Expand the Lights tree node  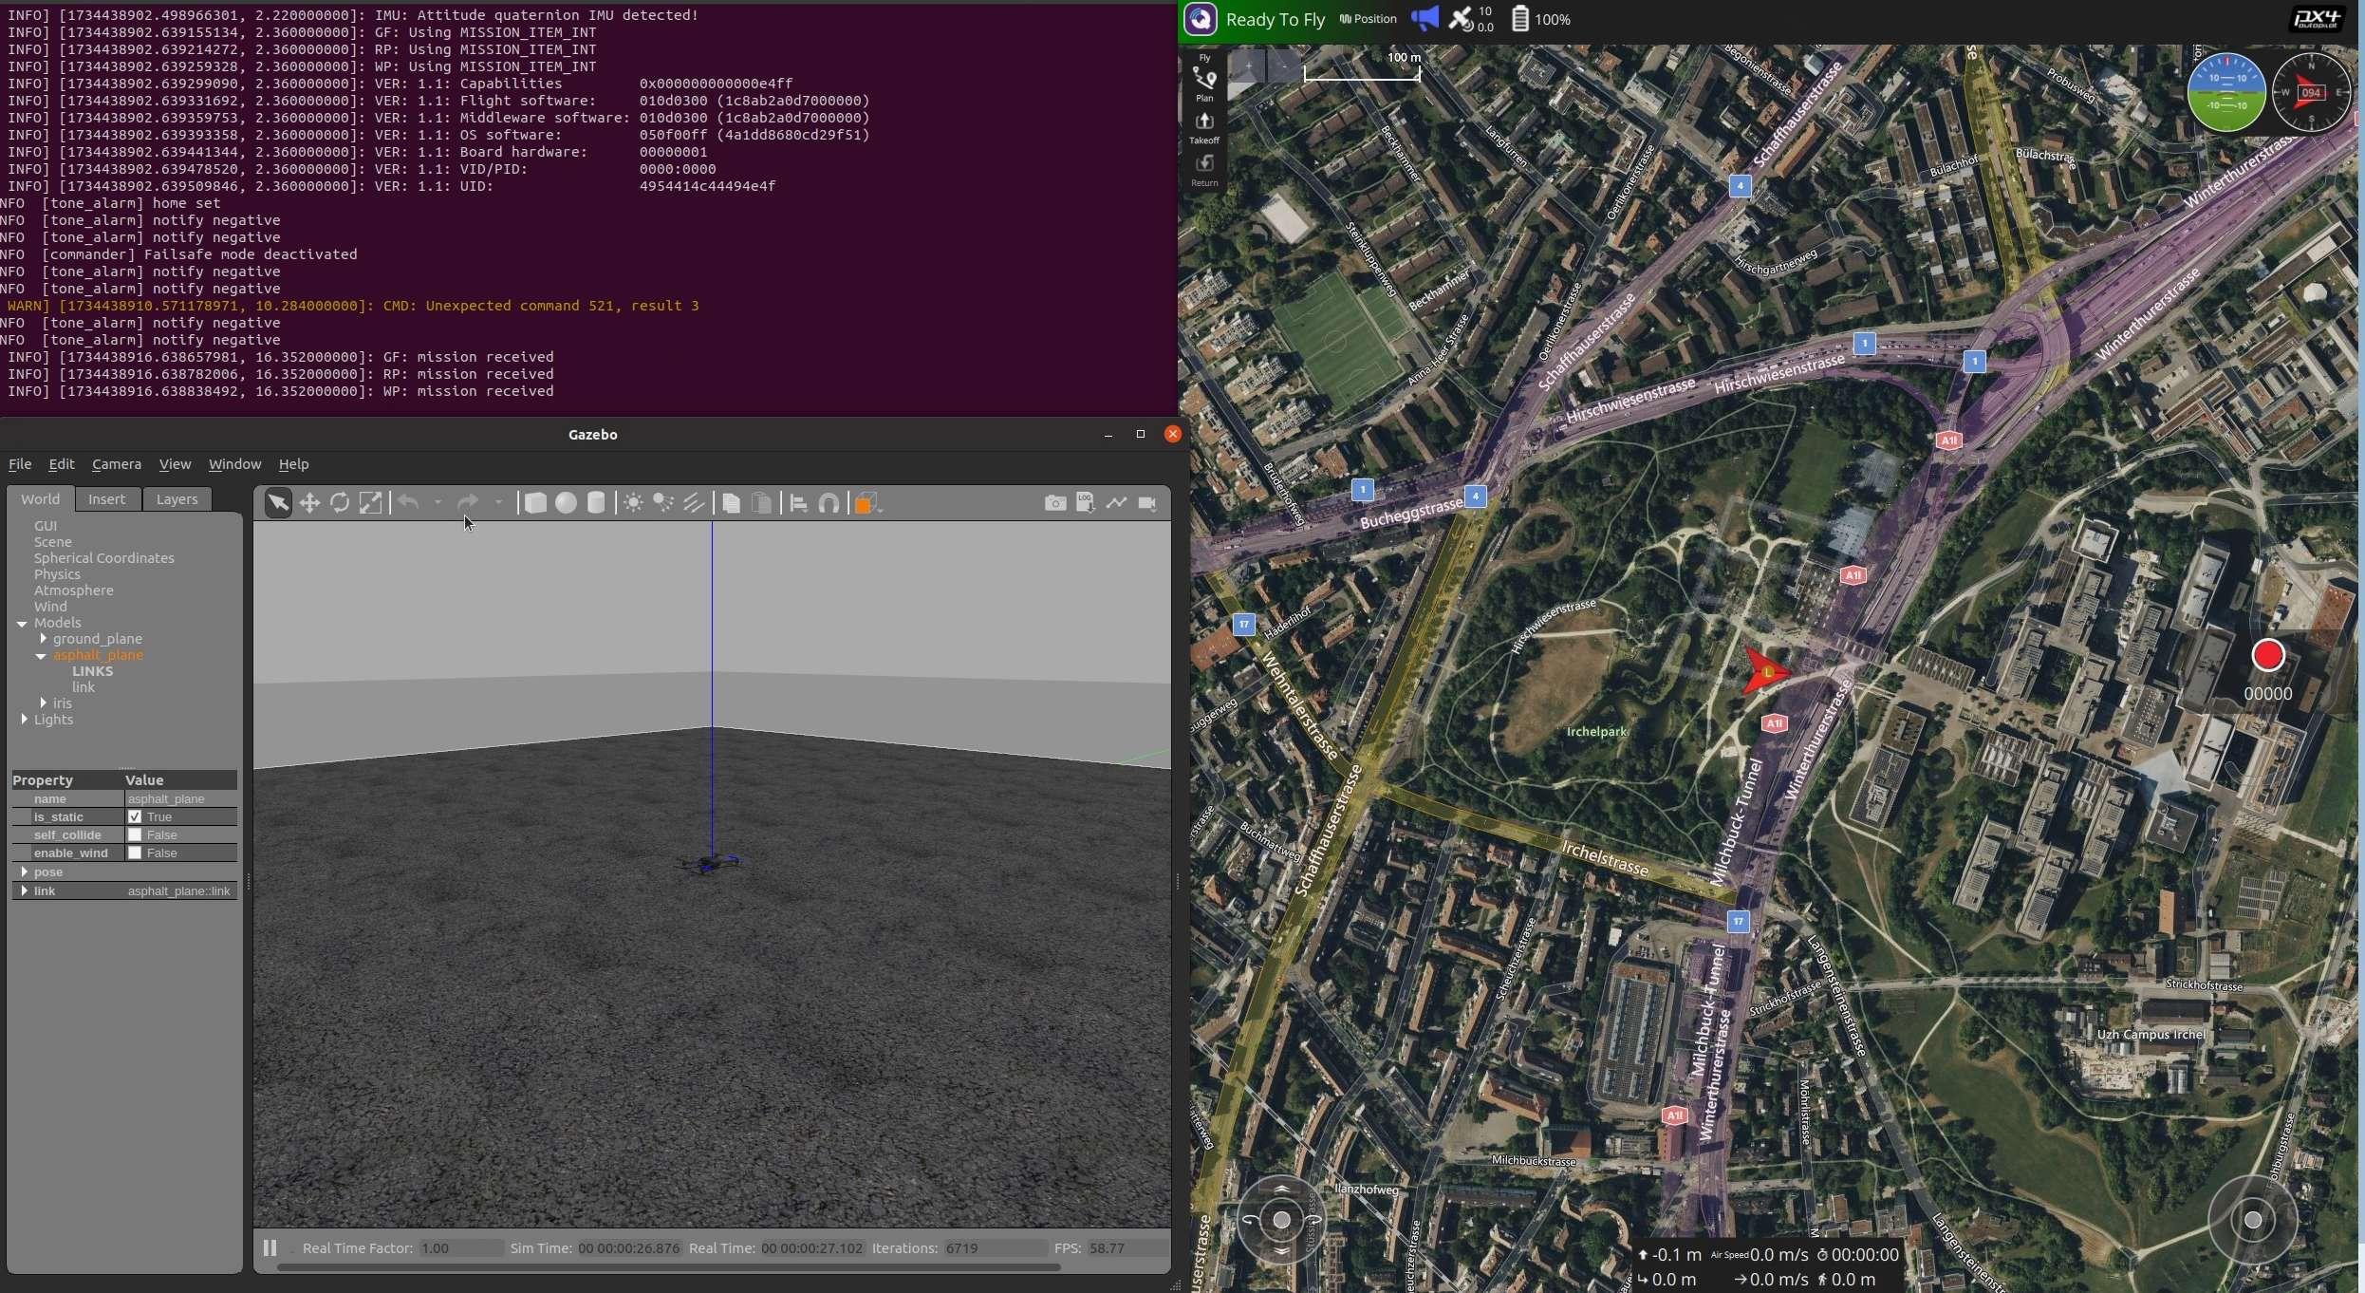tap(24, 720)
